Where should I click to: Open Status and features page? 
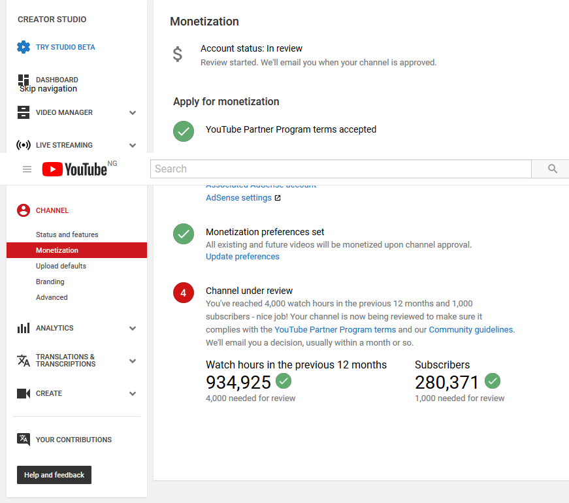pyautogui.click(x=67, y=235)
